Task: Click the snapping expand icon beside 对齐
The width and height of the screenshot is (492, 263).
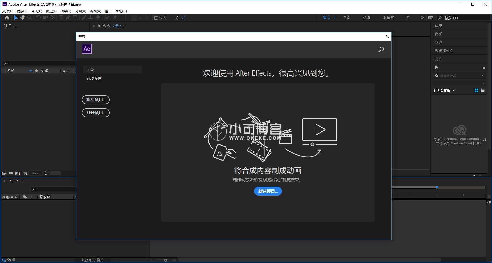Action: coord(177,18)
